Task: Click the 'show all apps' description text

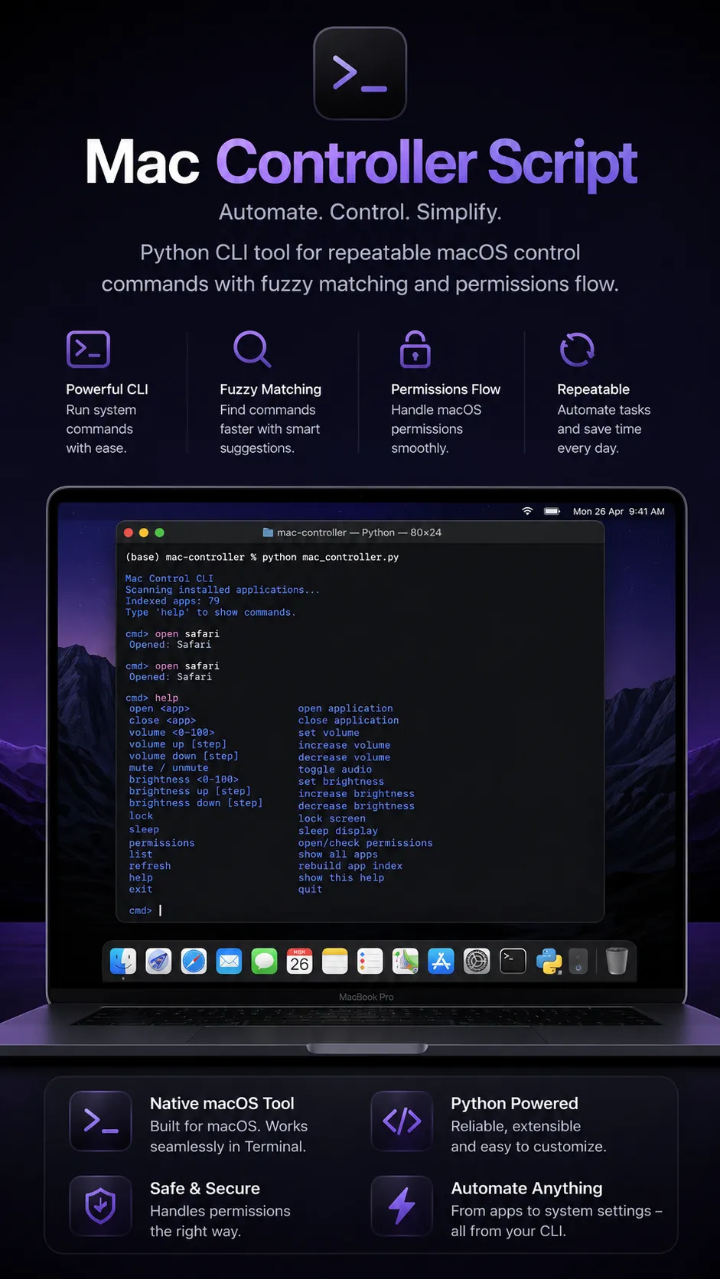Action: [337, 854]
